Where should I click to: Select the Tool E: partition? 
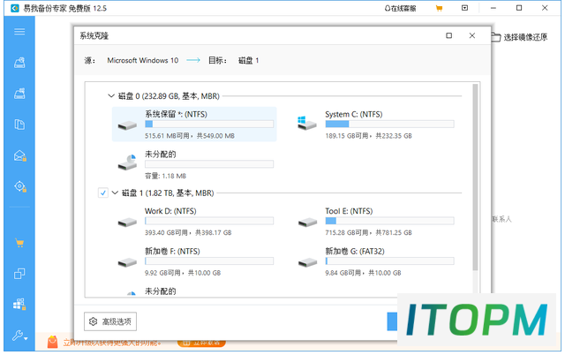(x=374, y=222)
